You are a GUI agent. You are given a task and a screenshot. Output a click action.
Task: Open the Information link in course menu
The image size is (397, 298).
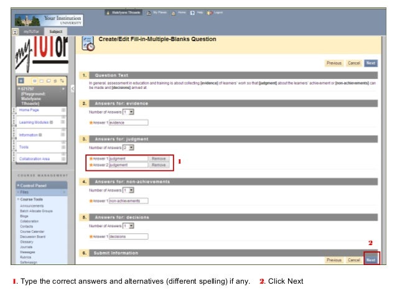pos(29,135)
